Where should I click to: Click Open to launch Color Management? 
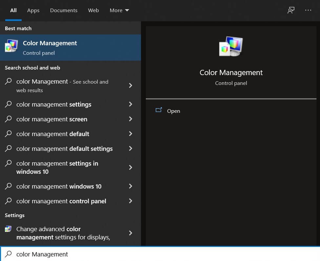coord(173,111)
